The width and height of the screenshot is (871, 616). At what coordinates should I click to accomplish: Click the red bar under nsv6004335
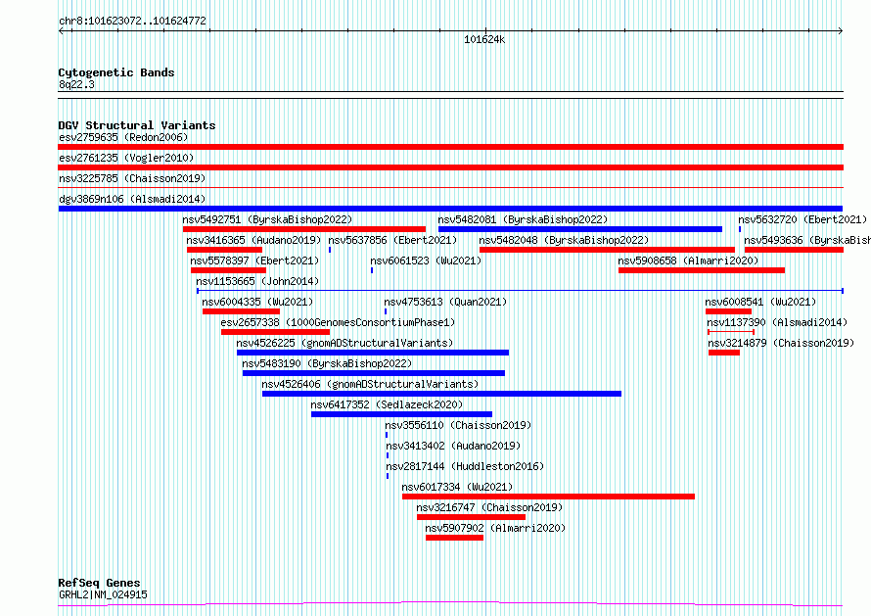click(x=241, y=311)
